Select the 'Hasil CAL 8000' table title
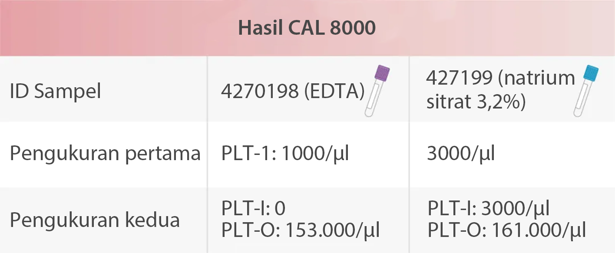 tap(307, 28)
